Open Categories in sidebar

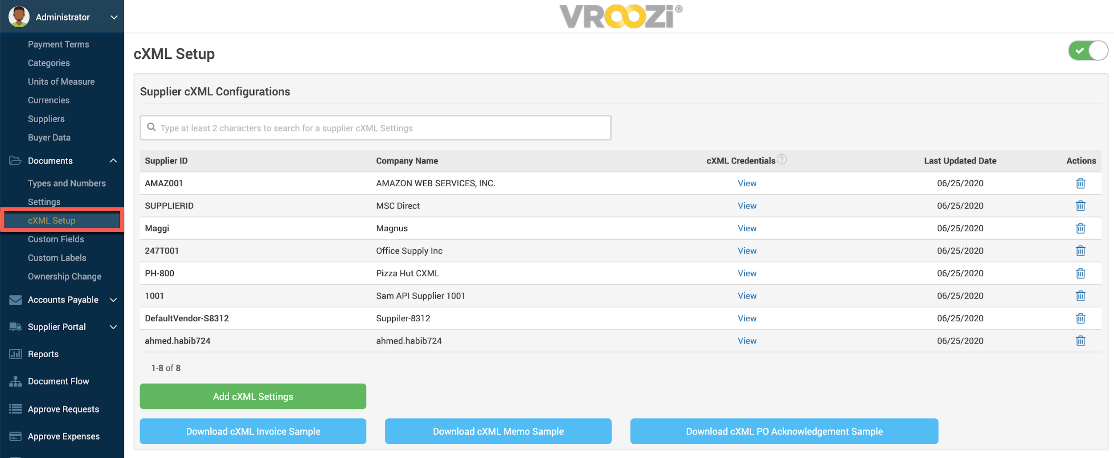tap(49, 63)
